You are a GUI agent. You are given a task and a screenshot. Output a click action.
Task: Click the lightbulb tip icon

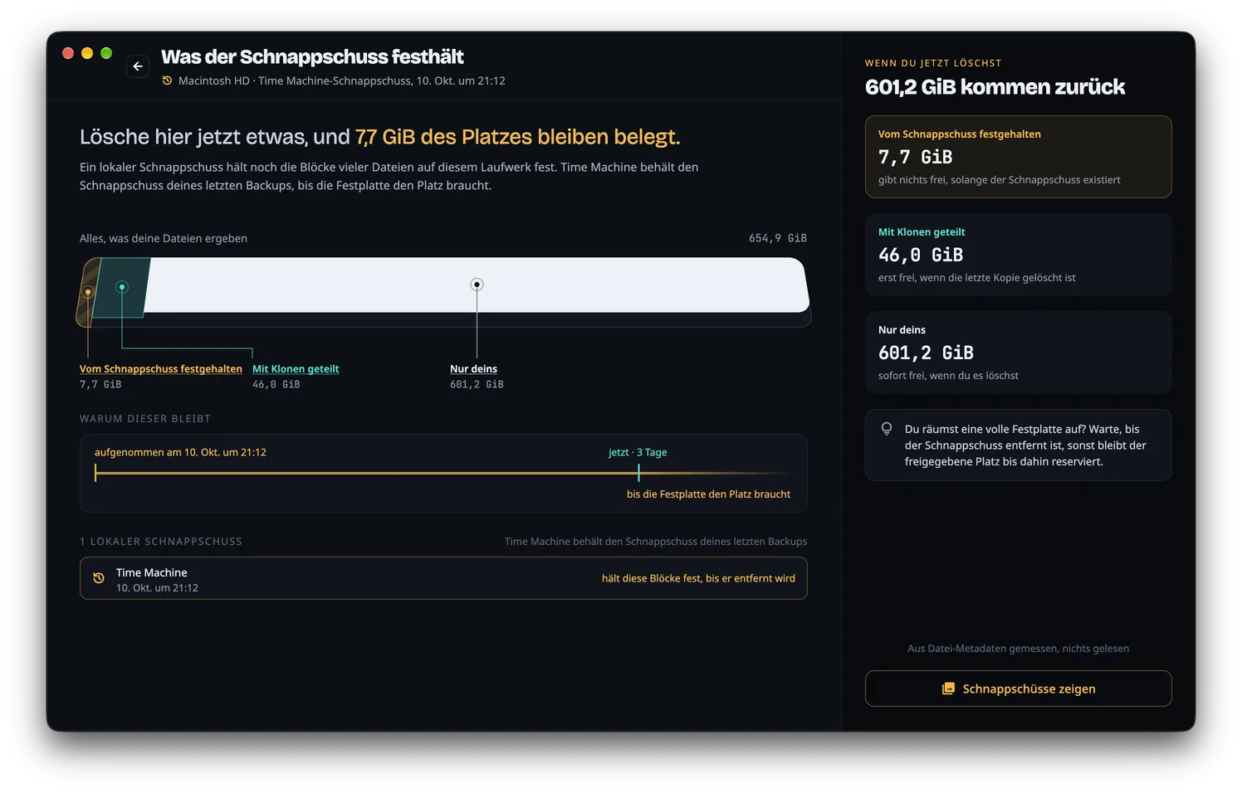pyautogui.click(x=887, y=429)
